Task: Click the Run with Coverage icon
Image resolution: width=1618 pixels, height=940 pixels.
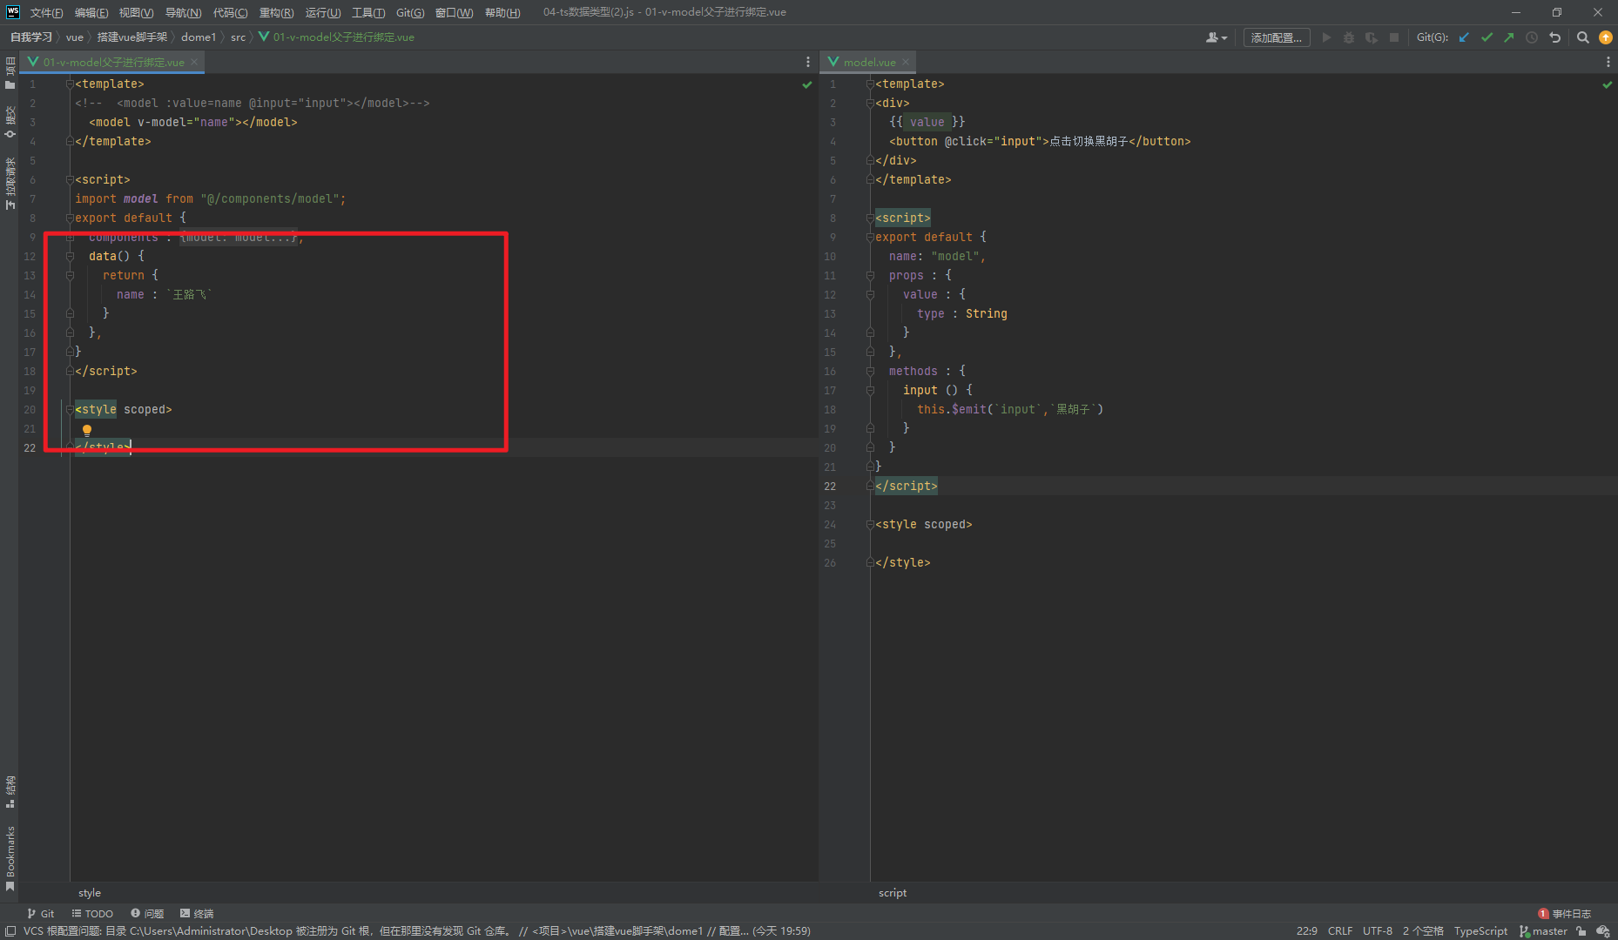Action: 1372,37
